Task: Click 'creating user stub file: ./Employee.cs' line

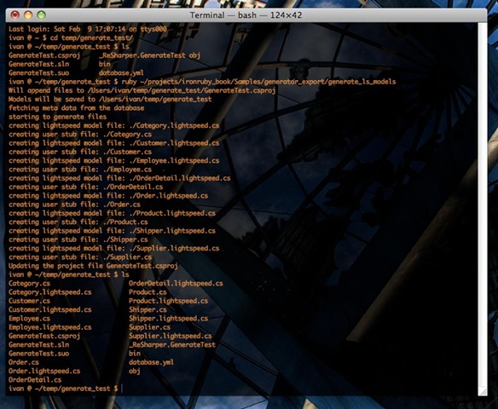Action: pos(80,170)
